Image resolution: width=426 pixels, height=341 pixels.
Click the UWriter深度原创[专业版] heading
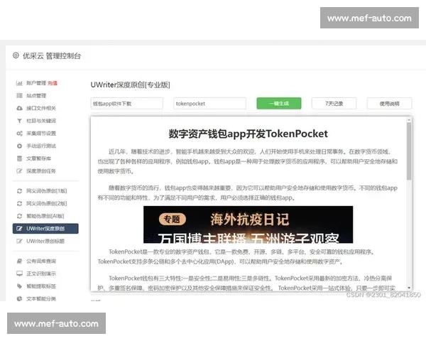tap(131, 85)
